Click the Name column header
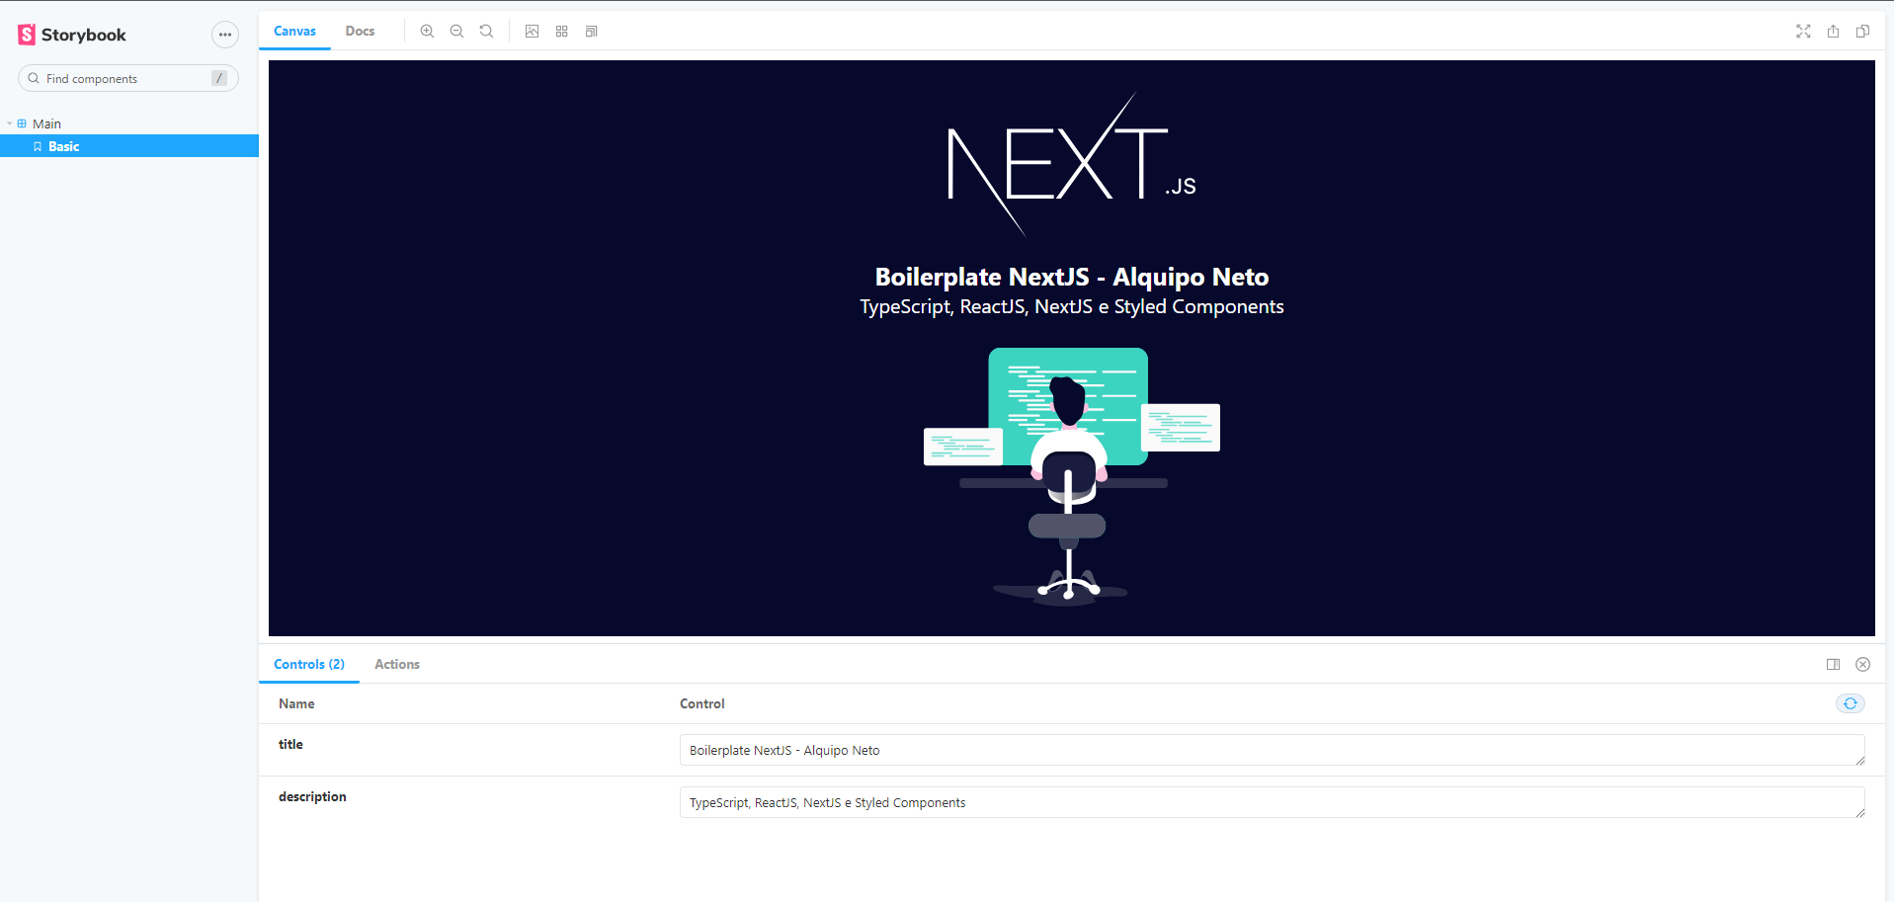 296,704
